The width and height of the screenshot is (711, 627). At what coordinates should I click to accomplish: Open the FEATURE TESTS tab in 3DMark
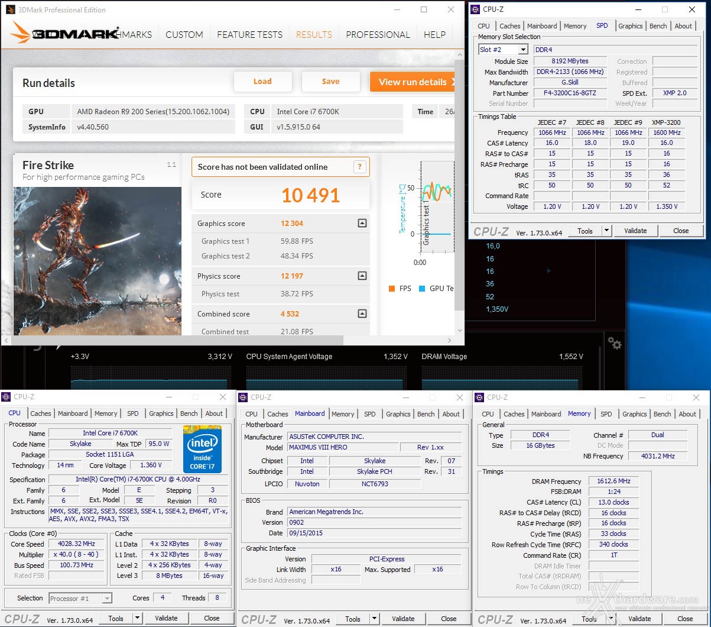click(250, 34)
